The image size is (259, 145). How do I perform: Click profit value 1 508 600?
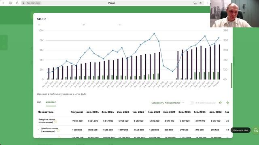(x=154, y=130)
